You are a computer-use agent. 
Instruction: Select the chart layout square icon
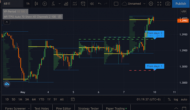pyautogui.click(x=116, y=4)
